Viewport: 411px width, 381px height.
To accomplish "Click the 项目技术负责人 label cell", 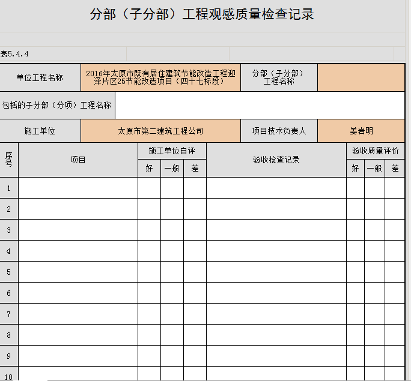I will click(279, 131).
